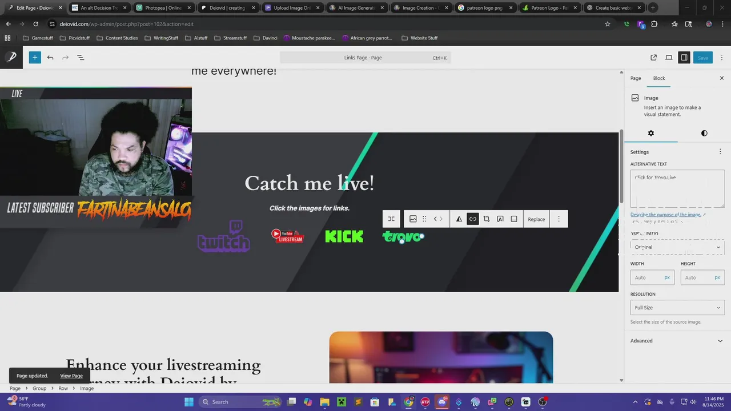Click View Page in the notification
Image resolution: width=731 pixels, height=411 pixels.
tap(71, 376)
